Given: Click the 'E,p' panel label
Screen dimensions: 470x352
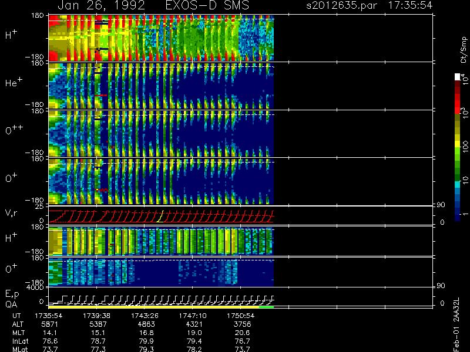Looking at the screenshot, I should [12, 295].
